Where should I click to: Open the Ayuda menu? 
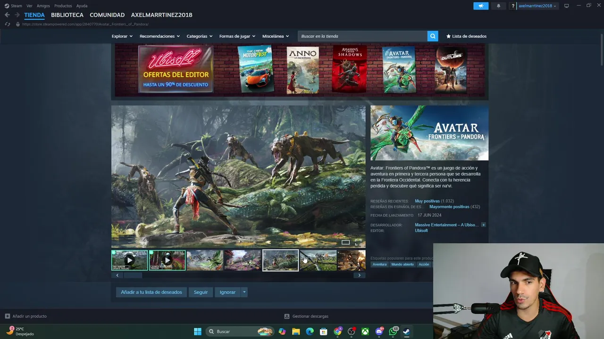(82, 6)
